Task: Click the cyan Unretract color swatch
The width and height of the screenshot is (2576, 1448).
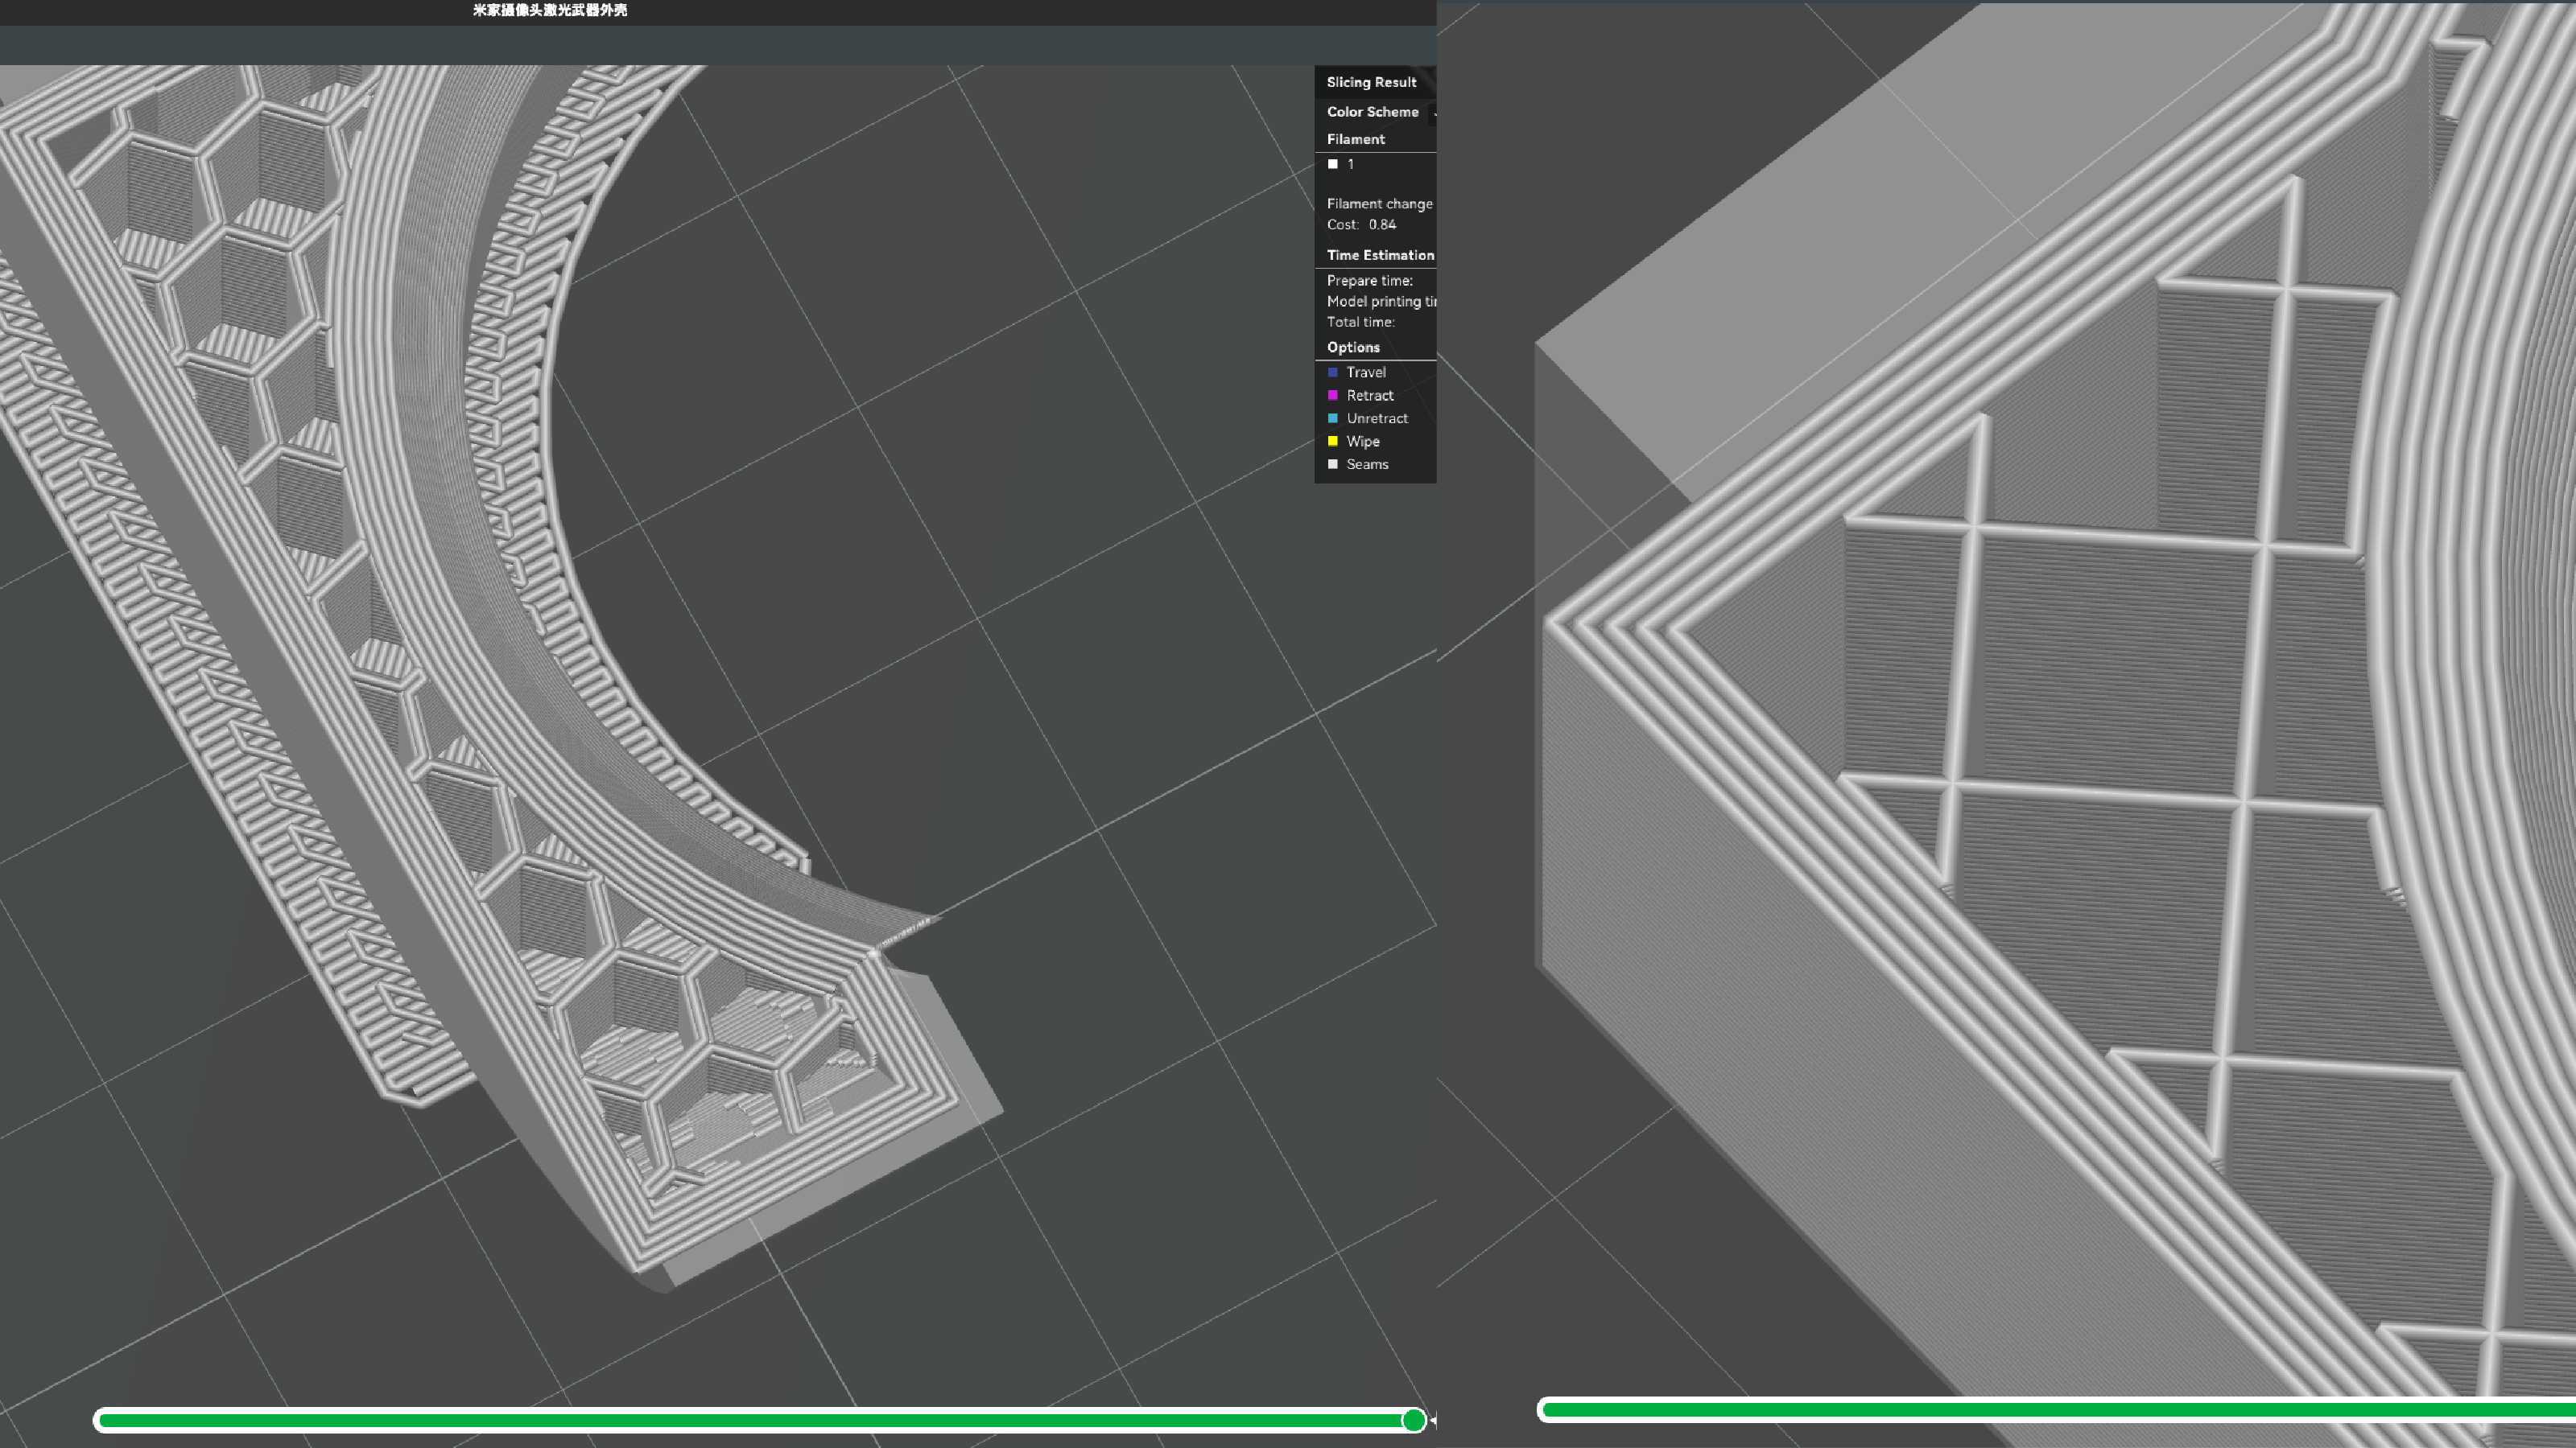Action: coord(1332,418)
